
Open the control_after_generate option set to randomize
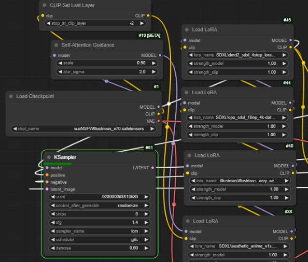coord(100,206)
